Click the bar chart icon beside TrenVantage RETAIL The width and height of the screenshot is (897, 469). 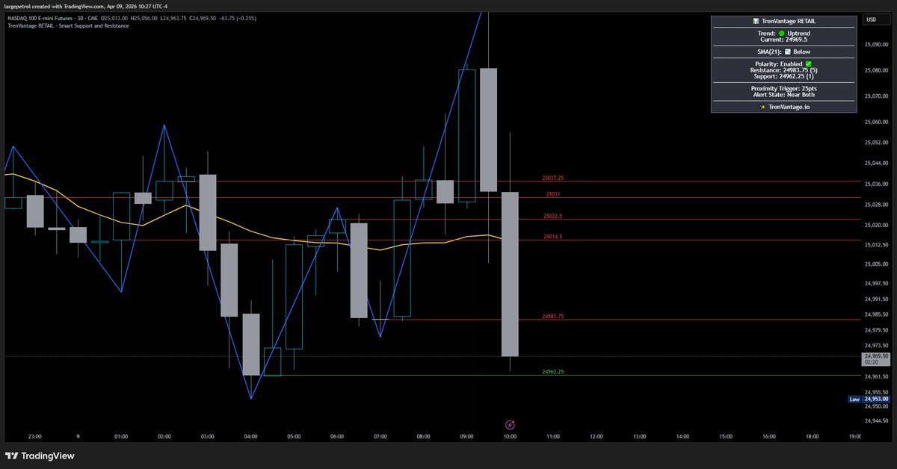(x=756, y=22)
